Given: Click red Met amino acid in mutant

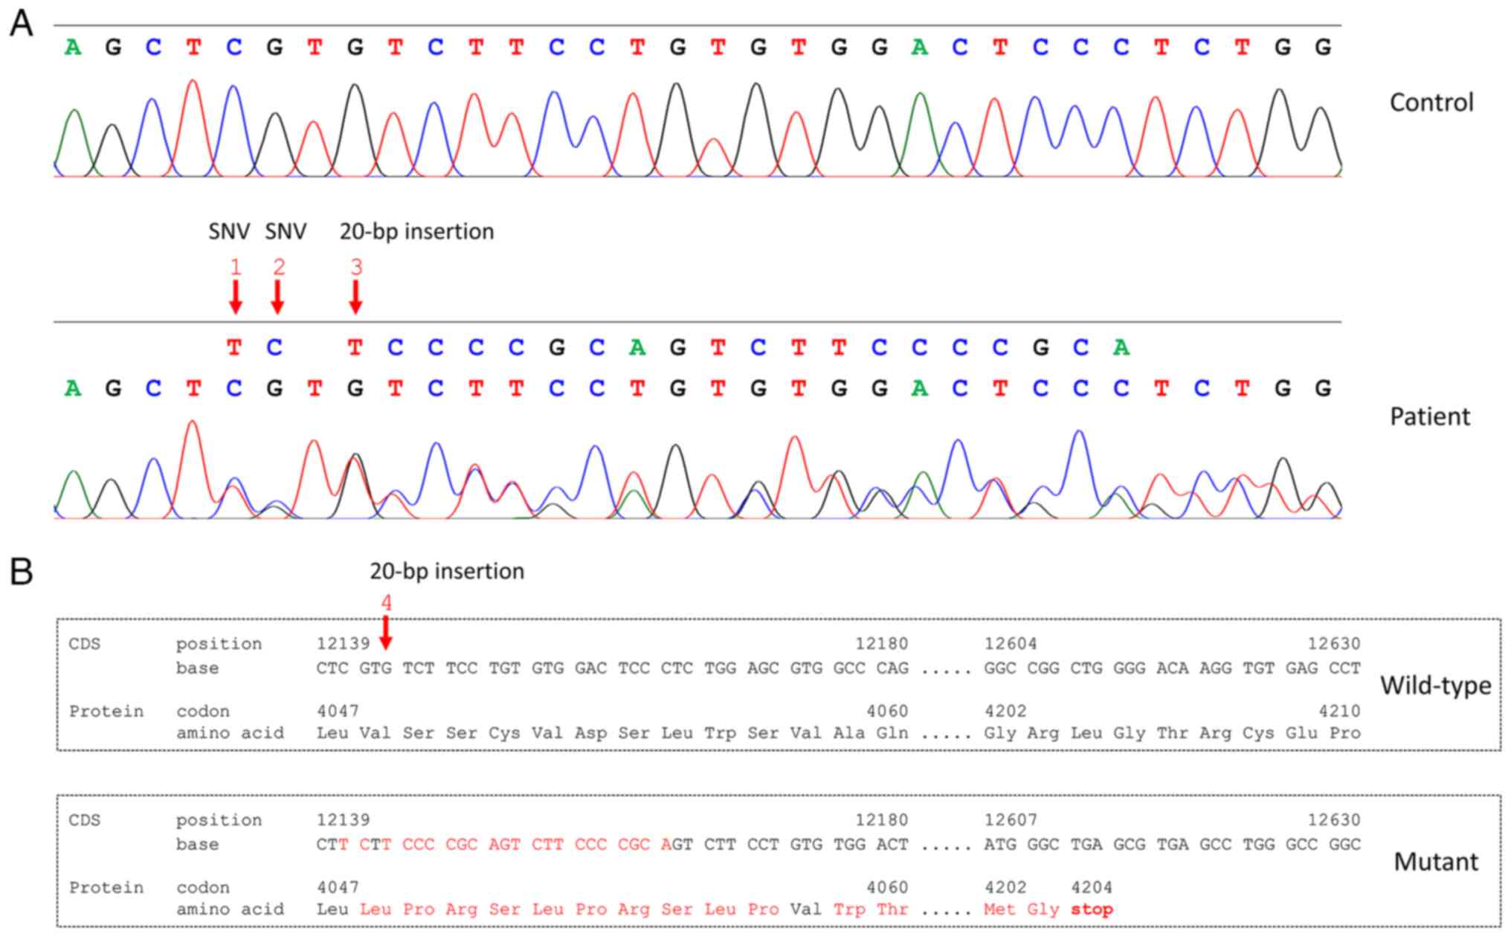Looking at the screenshot, I should [x=999, y=909].
